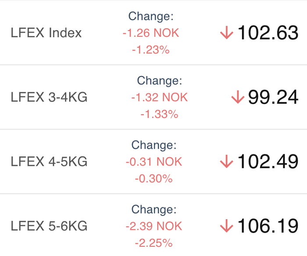Viewport: 307px width, 256px height.
Task: Click the down arrow beside 102.49
Action: [x=227, y=161]
